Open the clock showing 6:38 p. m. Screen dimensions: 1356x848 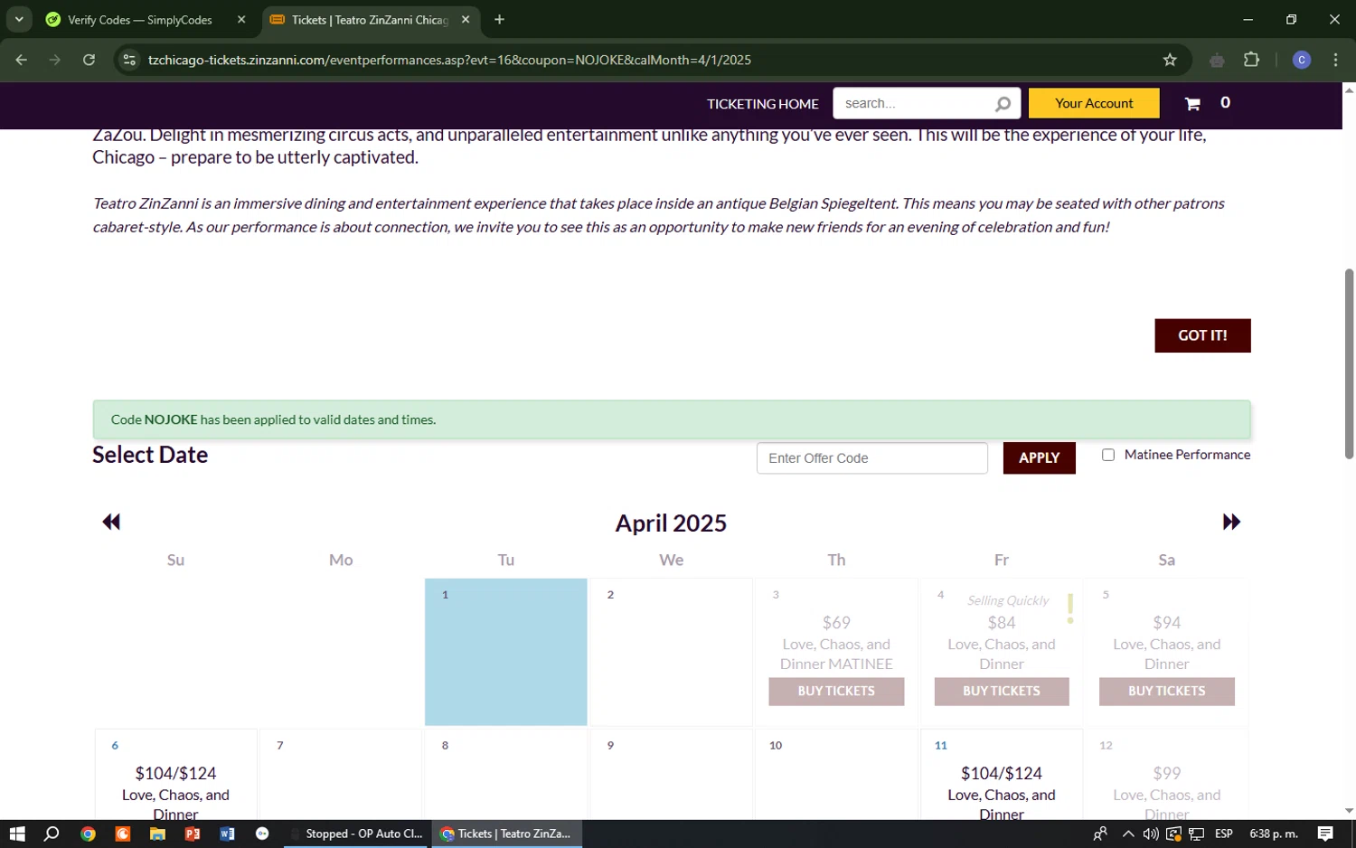click(x=1273, y=834)
